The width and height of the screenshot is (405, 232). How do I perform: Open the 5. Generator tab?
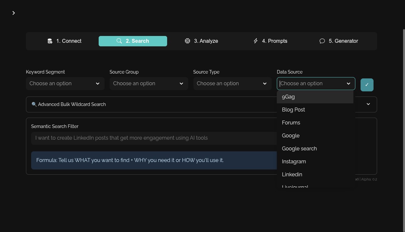tap(338, 41)
